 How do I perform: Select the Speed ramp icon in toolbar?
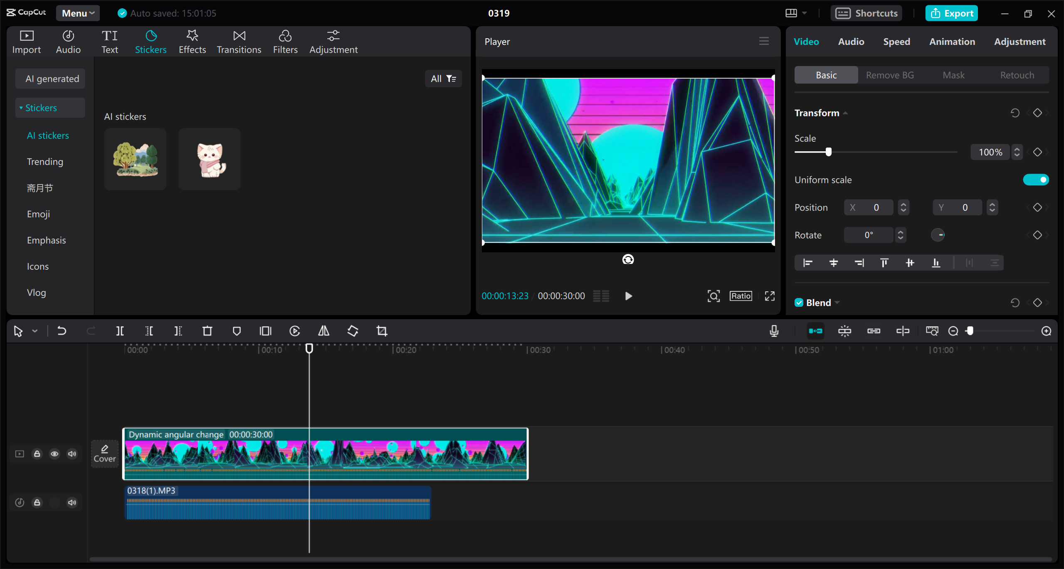(x=295, y=330)
